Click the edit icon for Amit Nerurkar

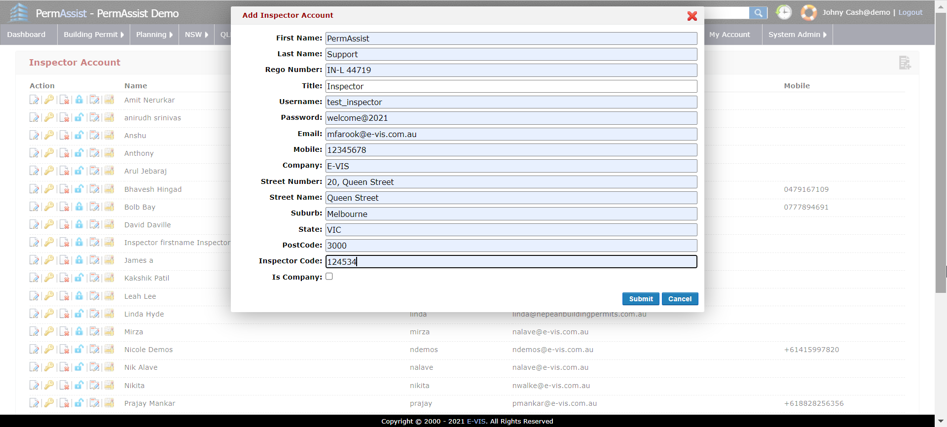click(x=34, y=100)
